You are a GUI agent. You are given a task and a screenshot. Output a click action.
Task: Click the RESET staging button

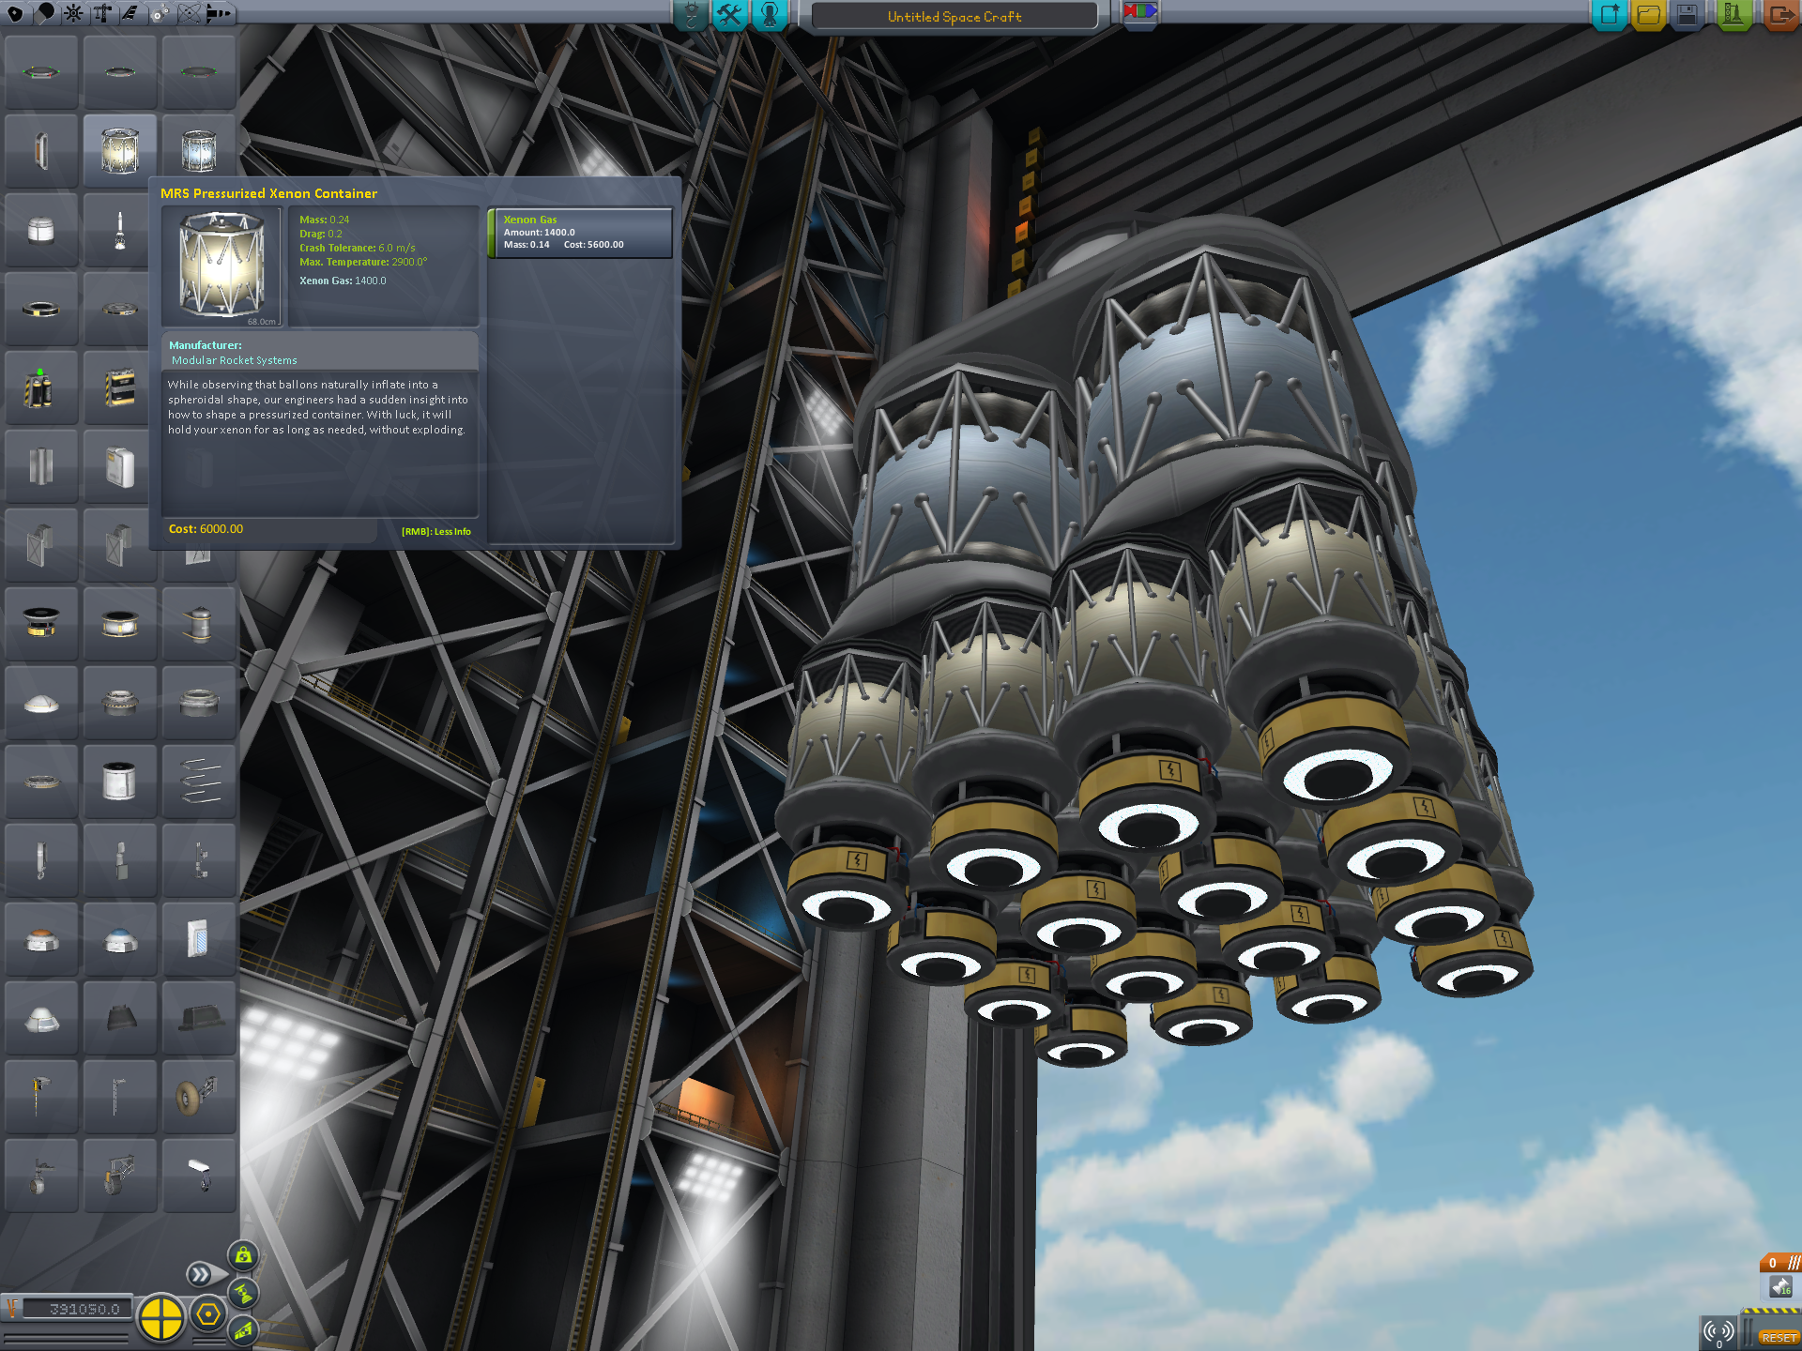click(x=1779, y=1337)
